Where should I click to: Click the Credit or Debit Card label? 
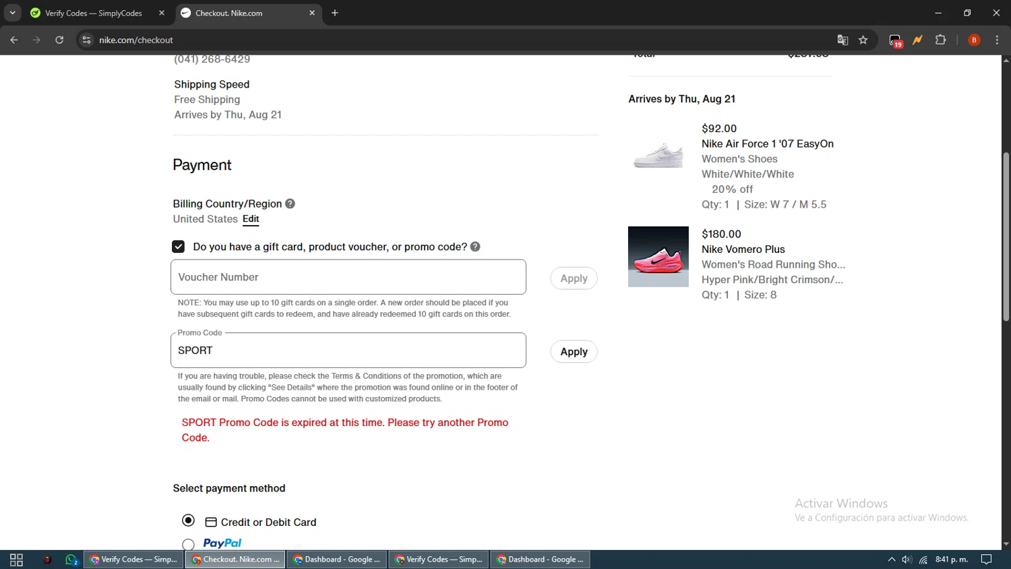pyautogui.click(x=268, y=522)
